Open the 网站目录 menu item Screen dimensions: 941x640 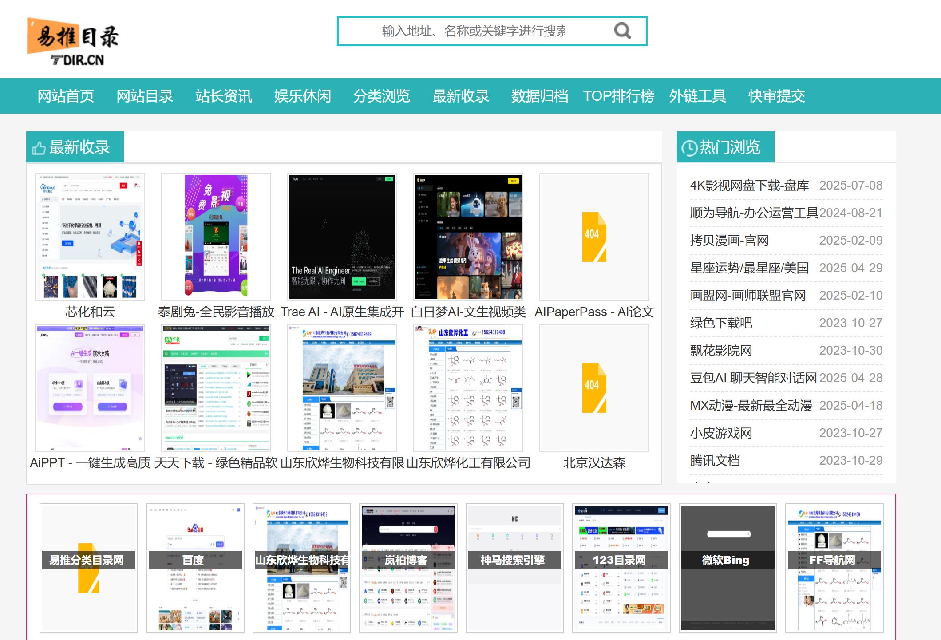(145, 96)
